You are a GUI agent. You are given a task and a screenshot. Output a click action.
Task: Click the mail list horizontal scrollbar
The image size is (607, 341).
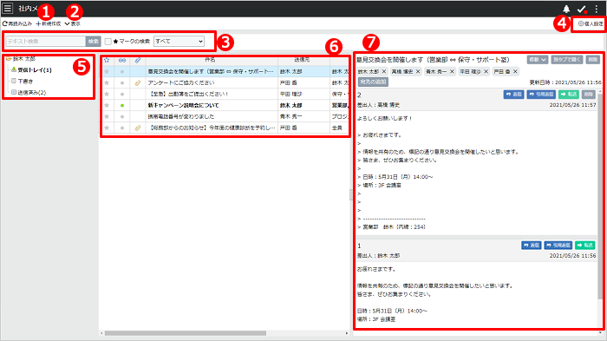click(186, 333)
